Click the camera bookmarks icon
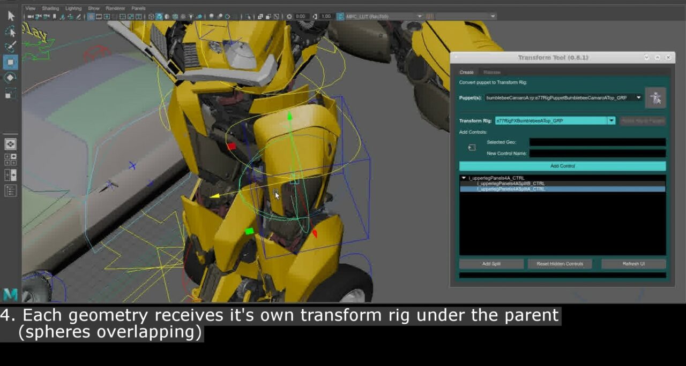The image size is (686, 366). [54, 17]
